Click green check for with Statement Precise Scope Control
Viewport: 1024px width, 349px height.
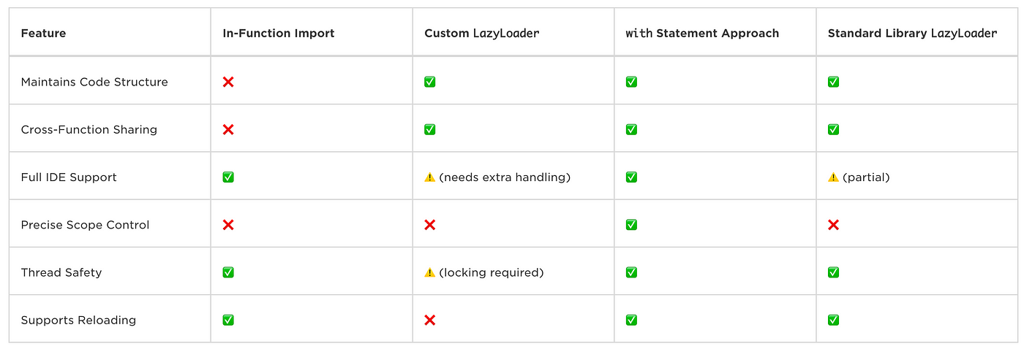click(x=631, y=225)
